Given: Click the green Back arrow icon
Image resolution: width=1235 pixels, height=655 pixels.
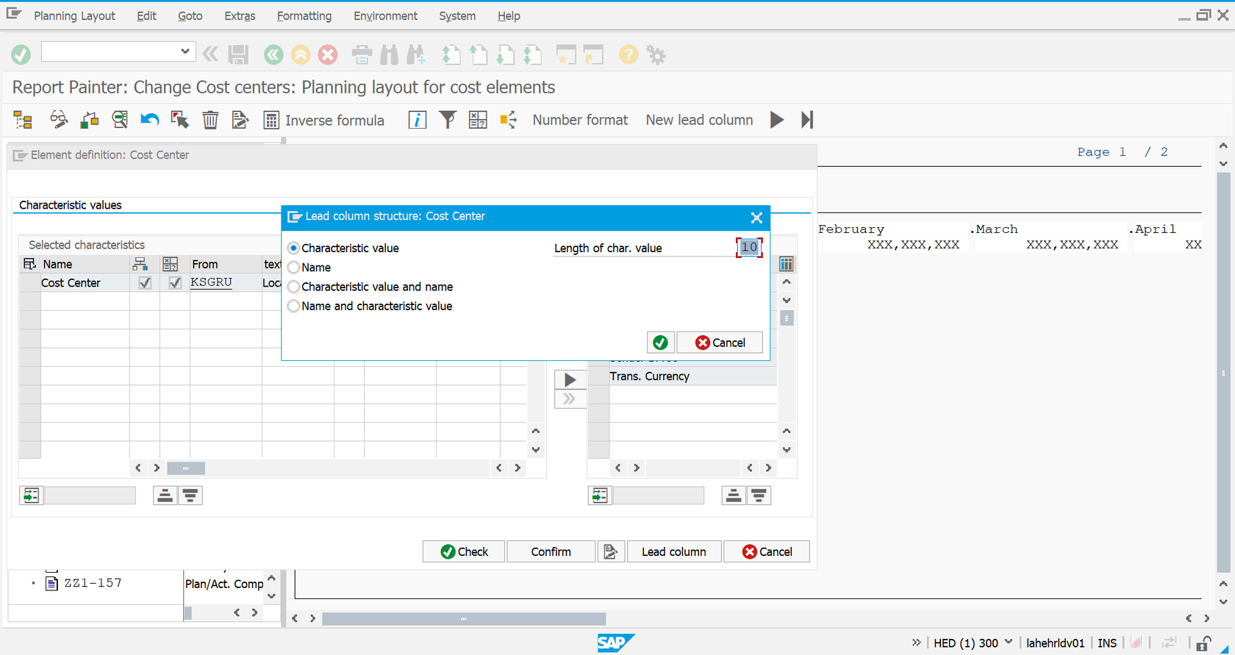Looking at the screenshot, I should coord(273,54).
